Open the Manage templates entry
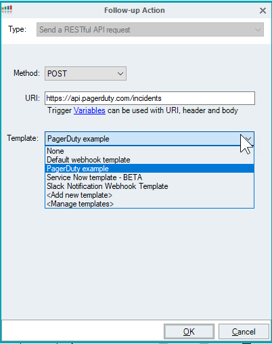 coord(80,204)
